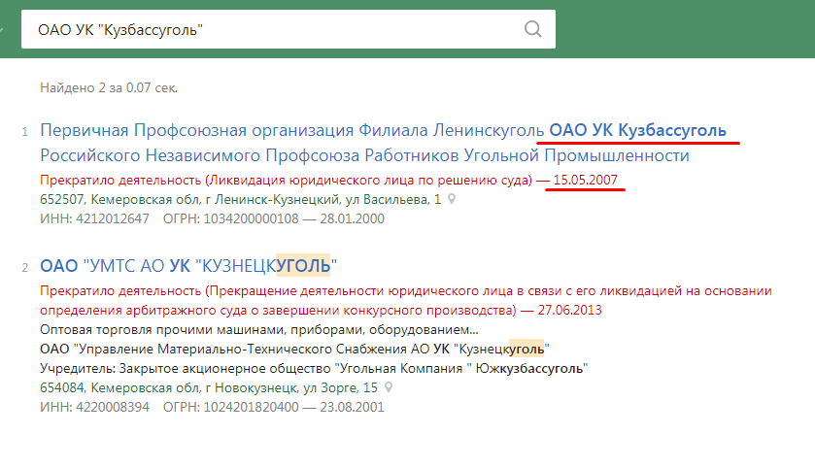Image resolution: width=815 pixels, height=468 pixels.
Task: Click the magnifier search icon
Action: coord(532,29)
